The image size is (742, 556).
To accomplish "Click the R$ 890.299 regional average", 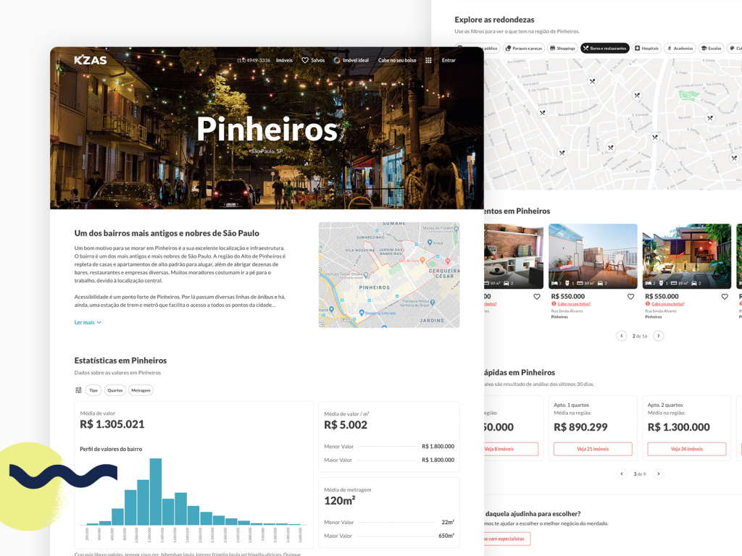I will [x=580, y=427].
